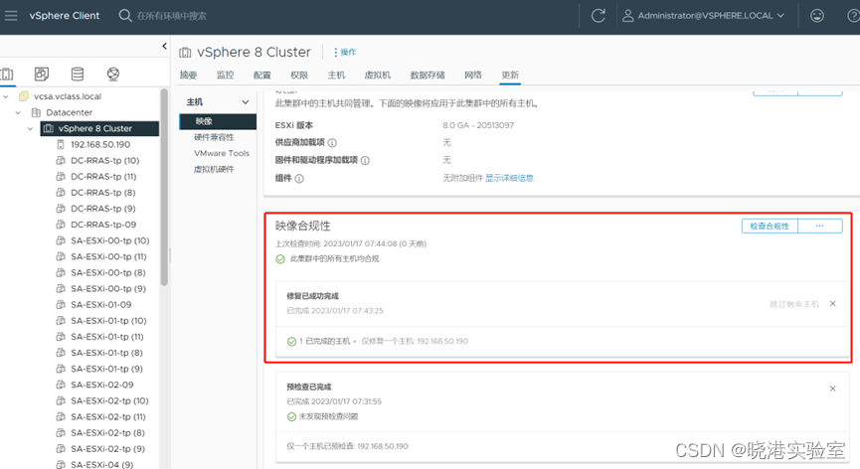860x469 pixels.
Task: Select vSphere 8 Cluster tree item
Action: (99, 128)
